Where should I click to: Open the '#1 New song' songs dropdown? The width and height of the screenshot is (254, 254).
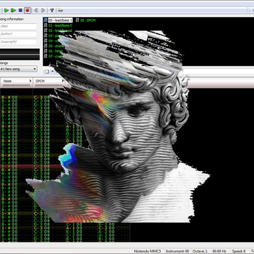[19, 69]
